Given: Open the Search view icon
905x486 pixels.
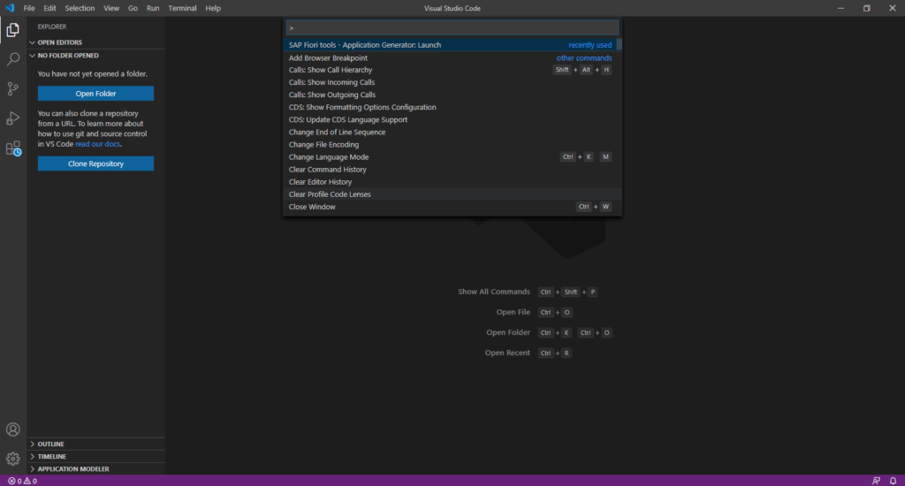Looking at the screenshot, I should [x=12, y=59].
